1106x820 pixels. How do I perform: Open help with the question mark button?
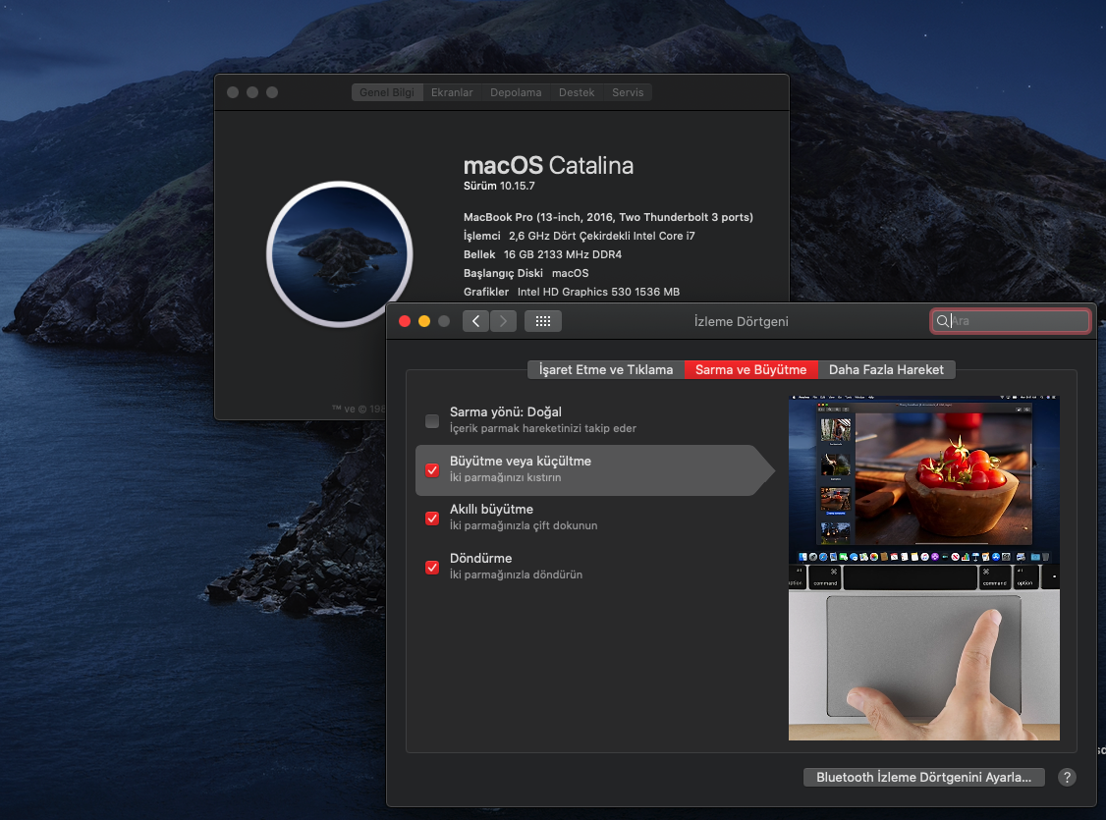click(x=1068, y=777)
